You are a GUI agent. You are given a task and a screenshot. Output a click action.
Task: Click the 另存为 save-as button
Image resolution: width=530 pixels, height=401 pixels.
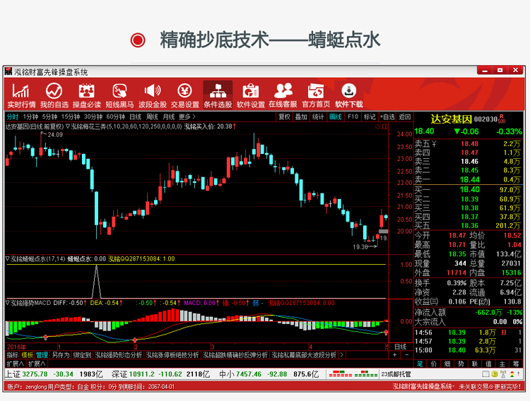tap(61, 355)
